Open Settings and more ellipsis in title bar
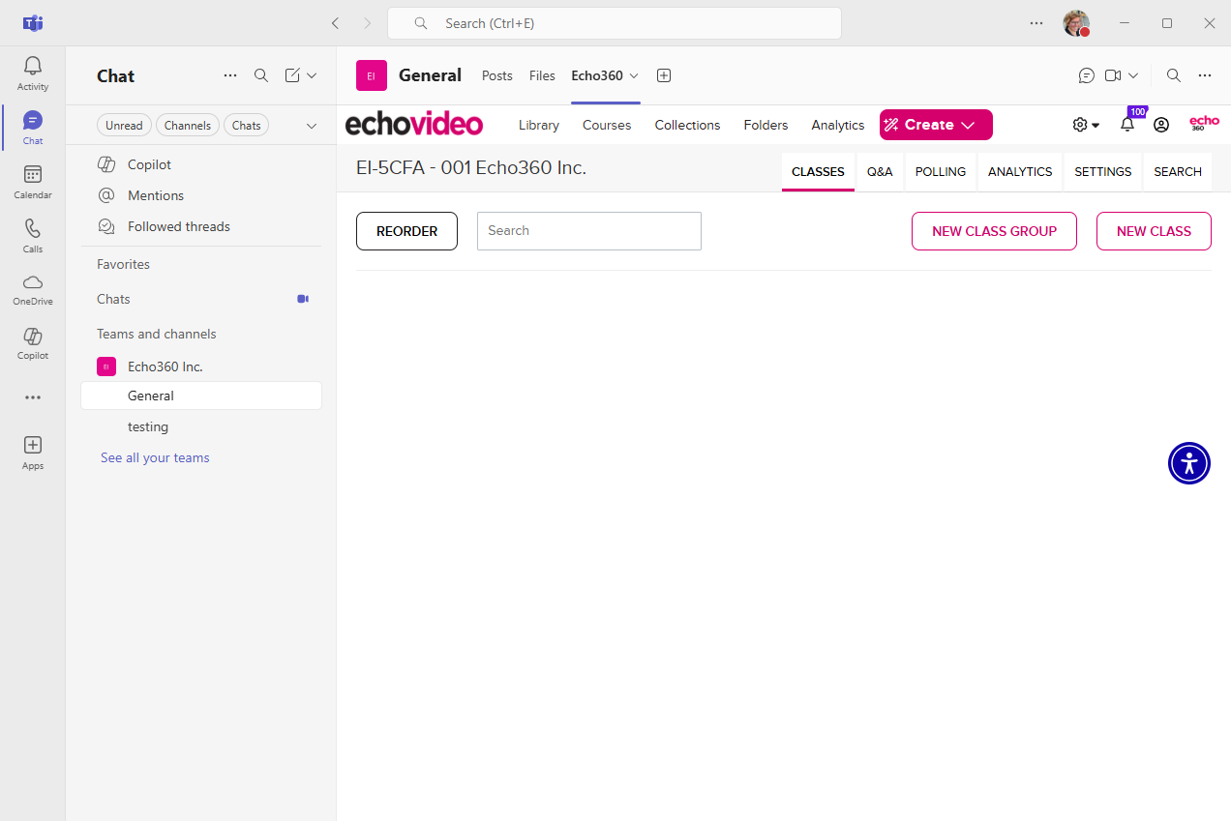 1036,23
